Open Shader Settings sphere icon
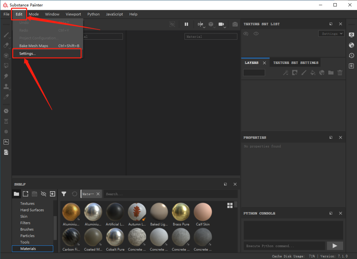The image size is (357, 259). [351, 45]
